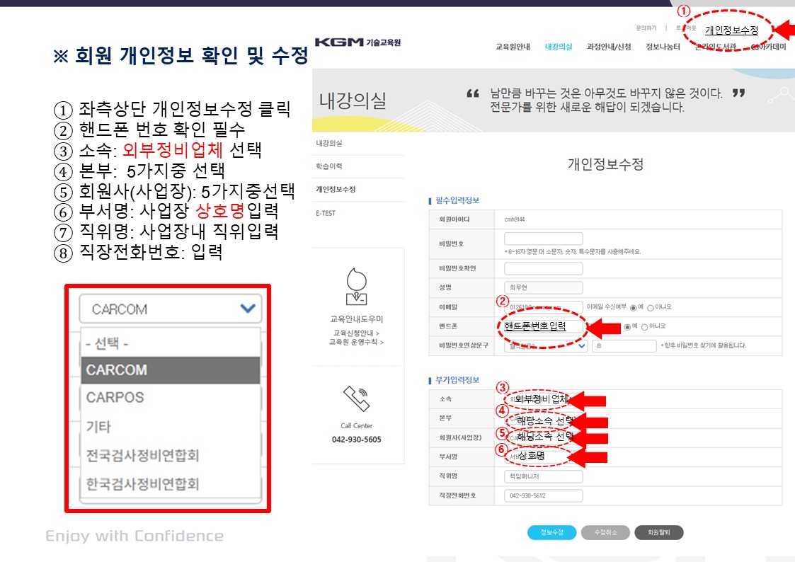Screen dimensions: 795x562
Task: Click the 성명 name field
Action: [x=544, y=288]
